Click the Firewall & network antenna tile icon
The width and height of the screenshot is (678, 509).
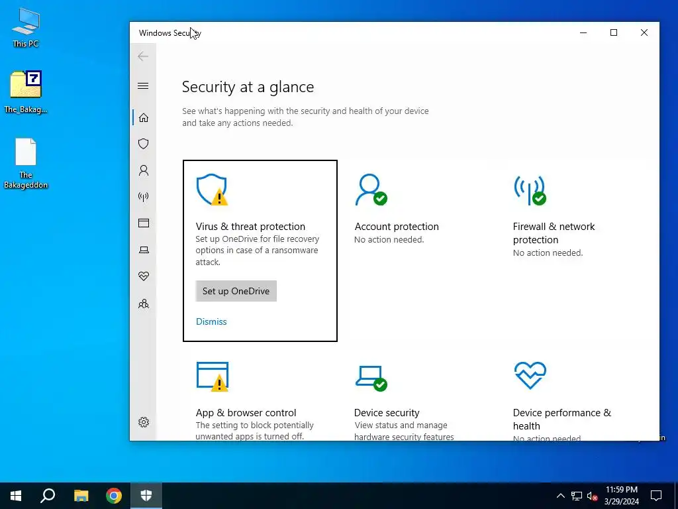530,190
